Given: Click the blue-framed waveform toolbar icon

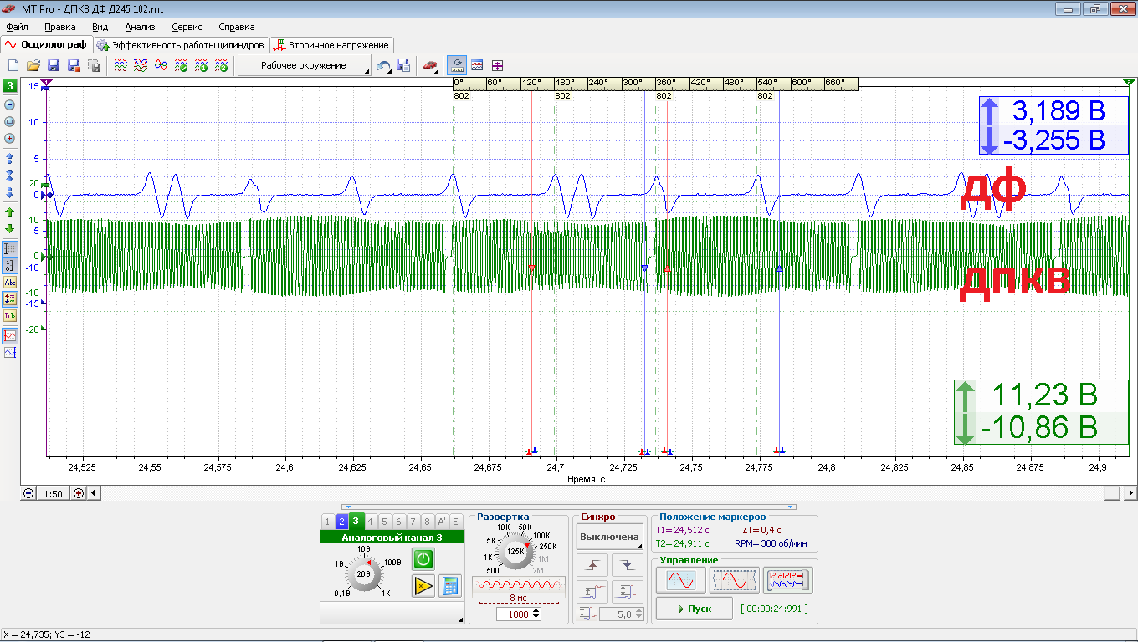Looking at the screenshot, I should coord(478,65).
